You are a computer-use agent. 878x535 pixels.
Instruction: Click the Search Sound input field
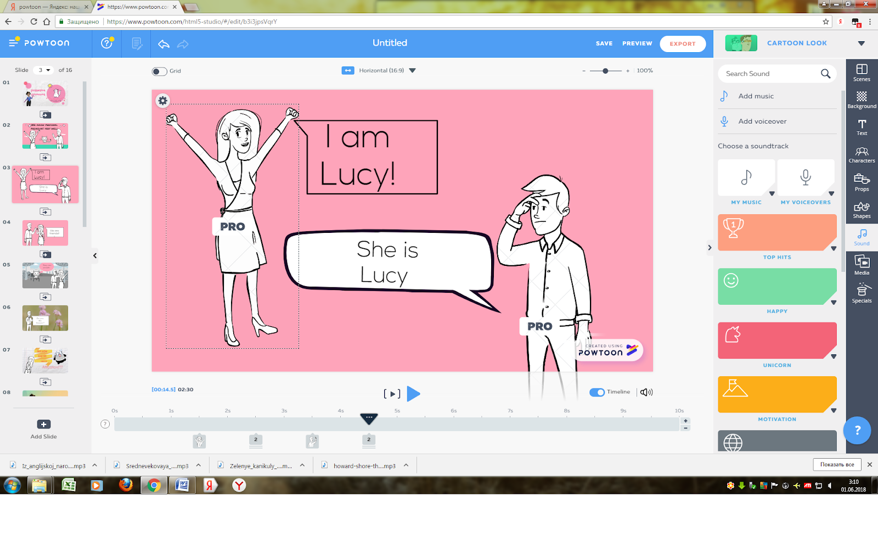click(x=777, y=74)
